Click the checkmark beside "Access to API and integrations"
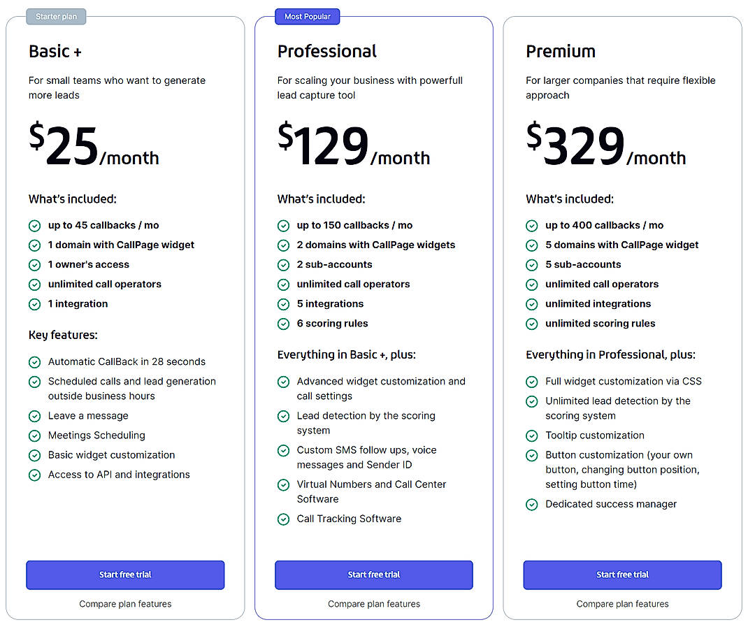The image size is (748, 627). [x=34, y=475]
